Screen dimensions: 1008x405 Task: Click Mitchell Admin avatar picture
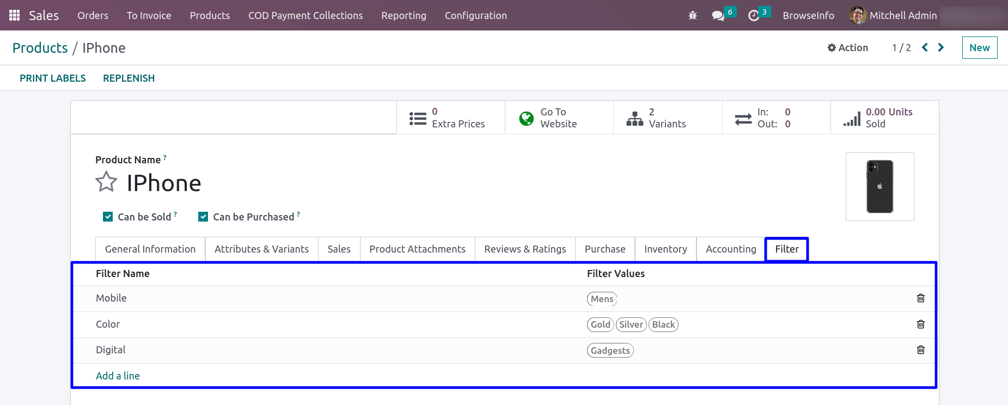(858, 15)
